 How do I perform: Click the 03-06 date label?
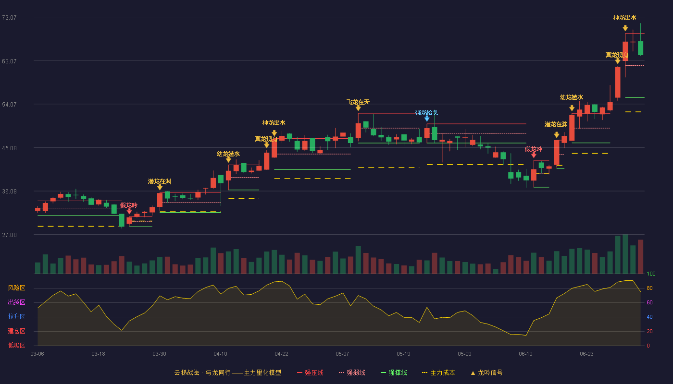(37, 354)
